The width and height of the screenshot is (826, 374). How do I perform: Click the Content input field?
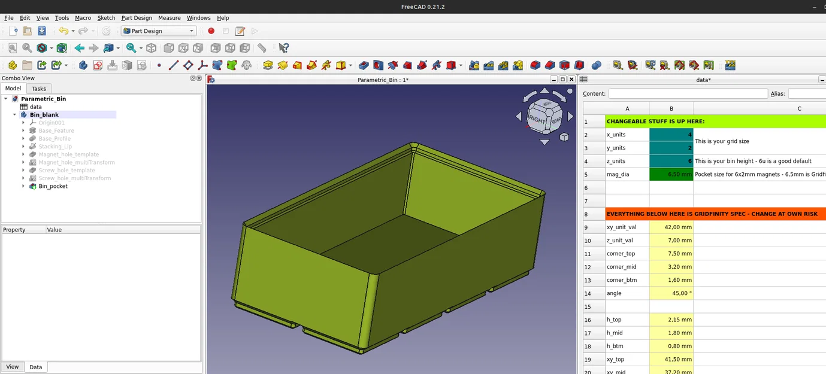click(687, 93)
